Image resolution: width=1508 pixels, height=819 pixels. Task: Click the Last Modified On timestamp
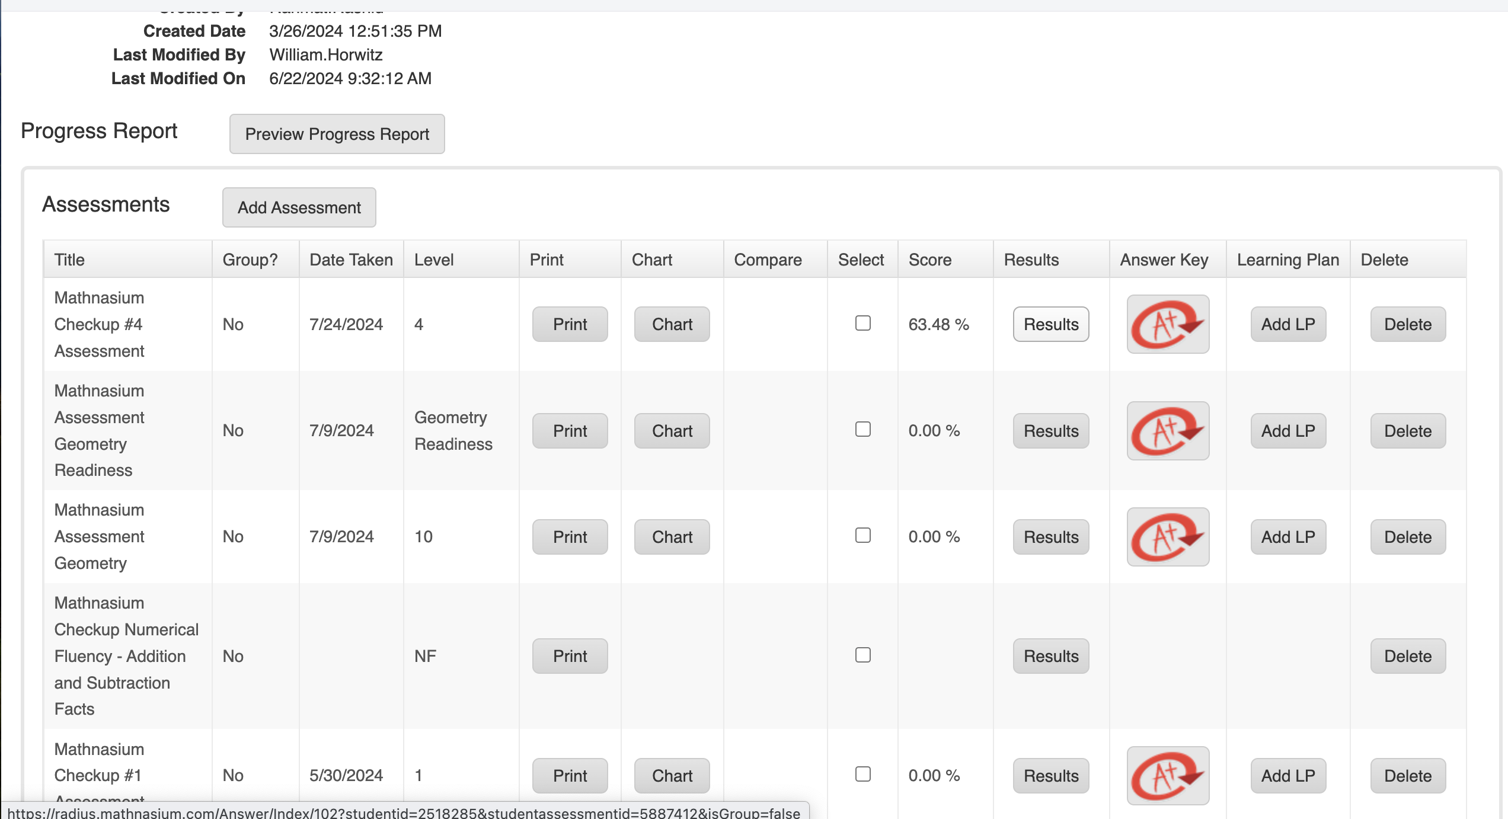click(x=350, y=78)
